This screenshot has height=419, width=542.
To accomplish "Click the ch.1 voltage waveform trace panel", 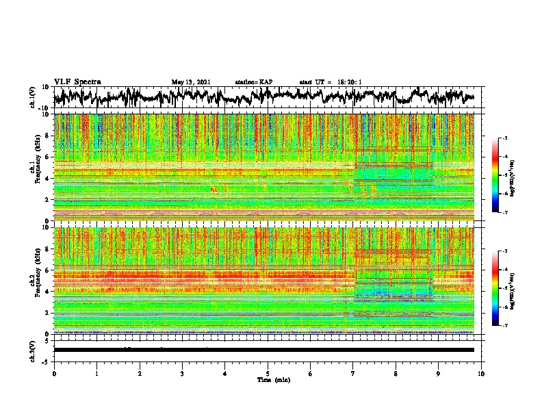I will click(269, 97).
